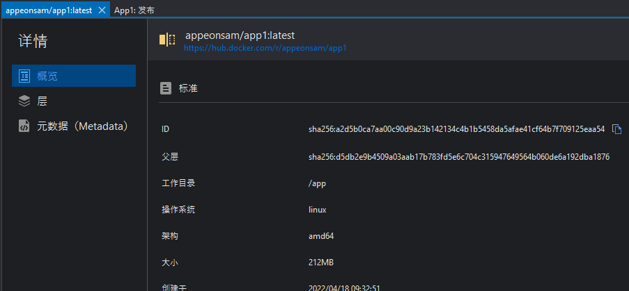Viewport: 629px width, 291px height.
Task: Open the App1: 发布 tab
Action: [x=134, y=11]
